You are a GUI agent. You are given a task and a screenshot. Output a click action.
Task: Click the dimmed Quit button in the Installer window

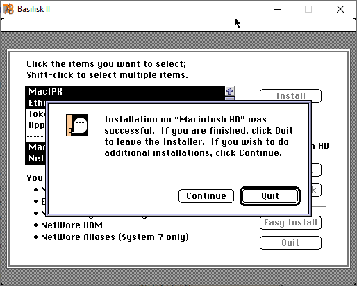290,243
